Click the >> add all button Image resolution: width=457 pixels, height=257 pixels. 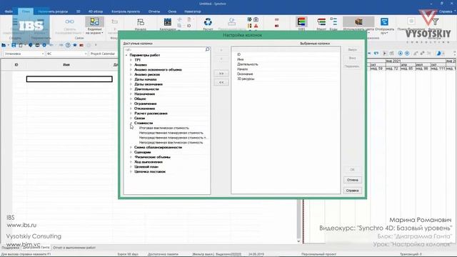click(221, 74)
